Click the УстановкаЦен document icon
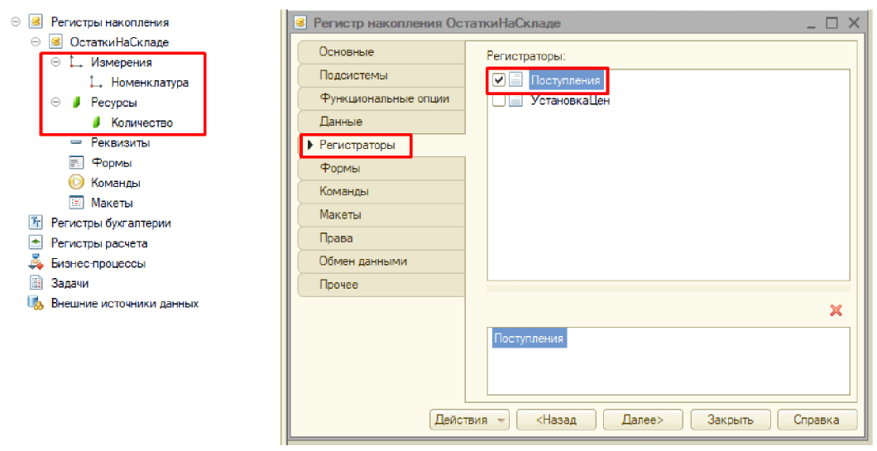 tap(515, 101)
